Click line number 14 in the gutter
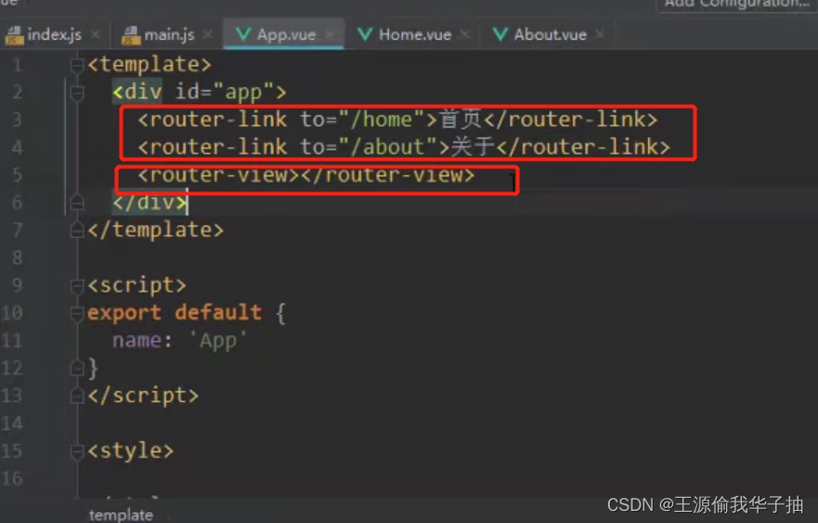This screenshot has height=523, width=818. coord(12,423)
